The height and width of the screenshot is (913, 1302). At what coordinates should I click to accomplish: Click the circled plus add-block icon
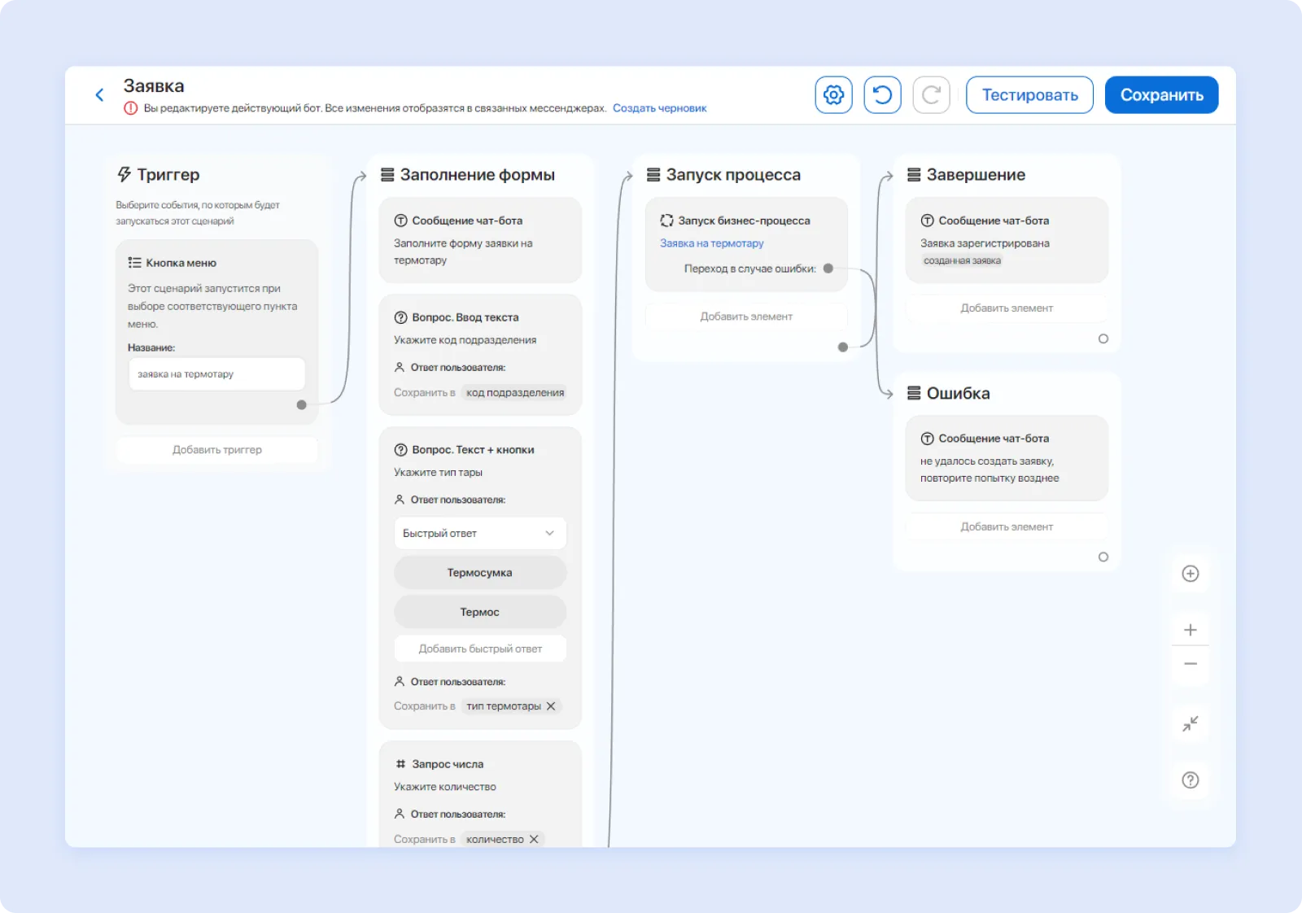coord(1190,574)
